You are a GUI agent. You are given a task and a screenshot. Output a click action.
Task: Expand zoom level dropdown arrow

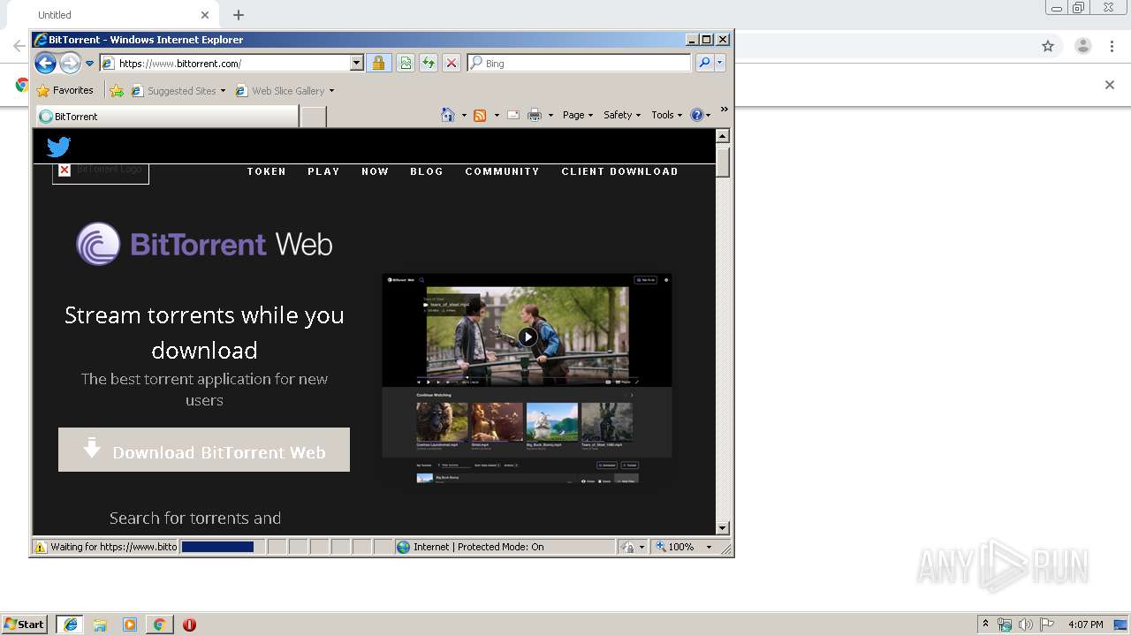709,548
